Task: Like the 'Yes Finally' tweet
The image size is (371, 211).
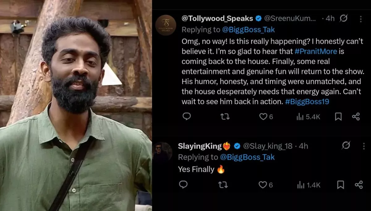Action: [262, 185]
